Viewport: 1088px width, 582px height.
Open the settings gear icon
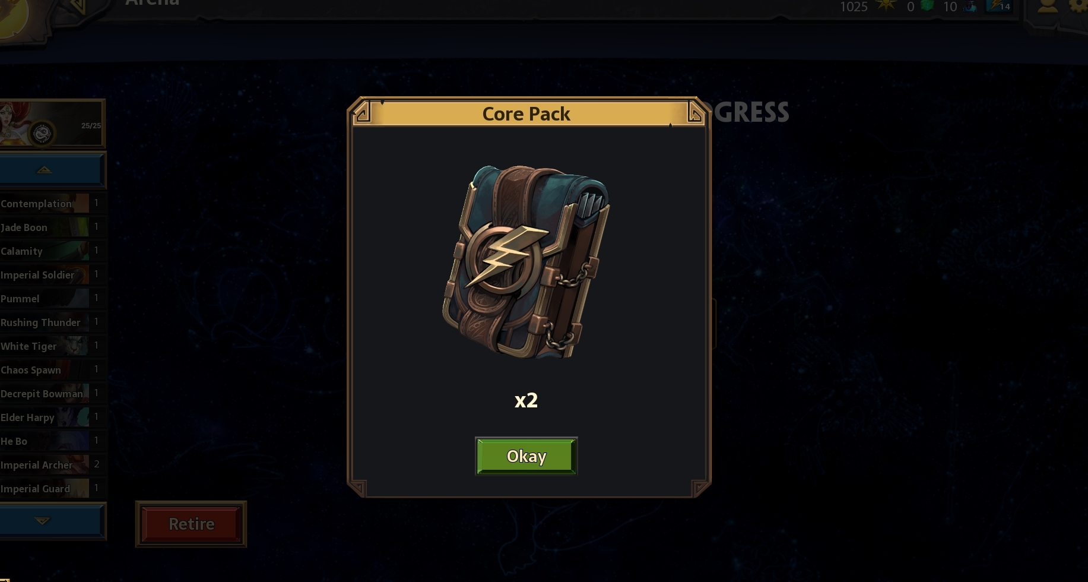point(1079,5)
